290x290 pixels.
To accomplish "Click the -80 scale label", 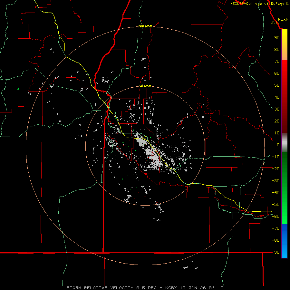I will (275, 240).
